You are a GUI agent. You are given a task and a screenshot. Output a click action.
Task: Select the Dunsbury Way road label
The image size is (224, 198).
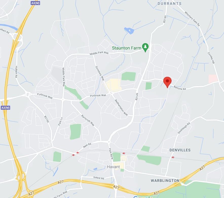100,73
